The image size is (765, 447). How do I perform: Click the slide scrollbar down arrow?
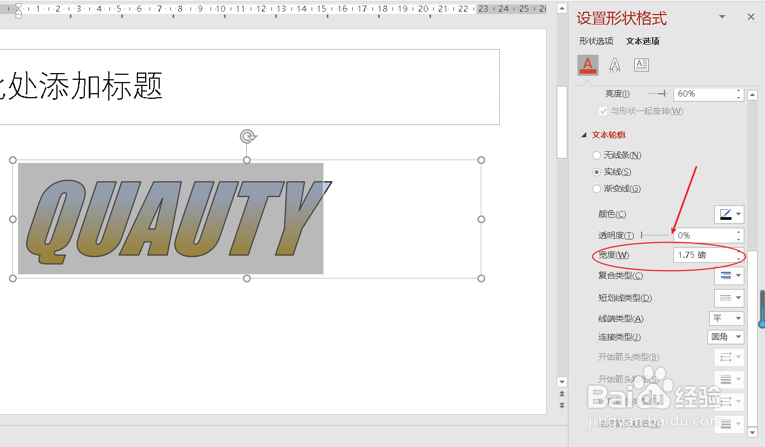[x=562, y=382]
